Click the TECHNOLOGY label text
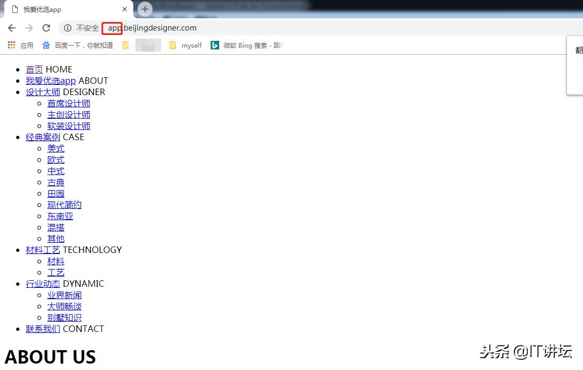Image resolution: width=583 pixels, height=370 pixels. [x=92, y=250]
